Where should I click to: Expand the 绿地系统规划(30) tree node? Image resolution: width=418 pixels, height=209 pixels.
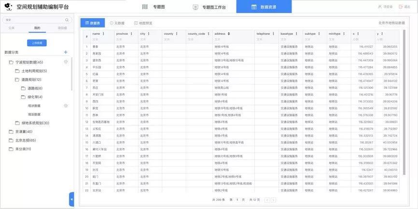click(x=35, y=123)
